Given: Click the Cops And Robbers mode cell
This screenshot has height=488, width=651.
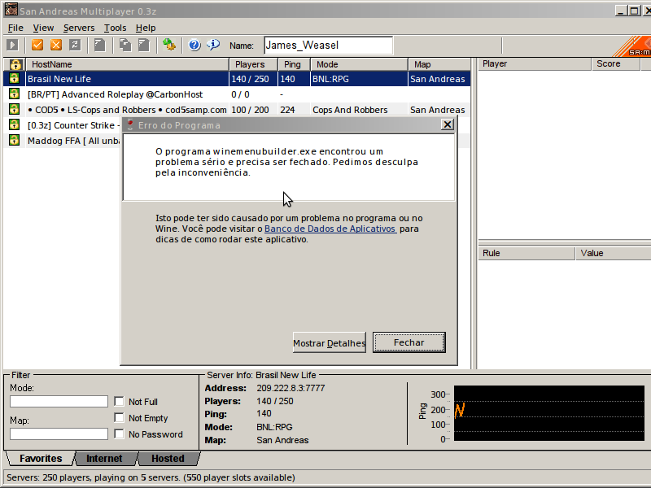Looking at the screenshot, I should point(350,110).
